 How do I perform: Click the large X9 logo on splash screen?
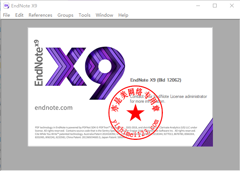[x=85, y=73]
